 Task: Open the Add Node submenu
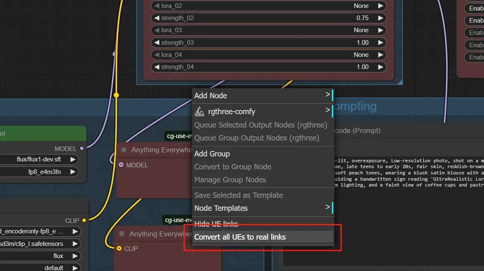(x=263, y=95)
